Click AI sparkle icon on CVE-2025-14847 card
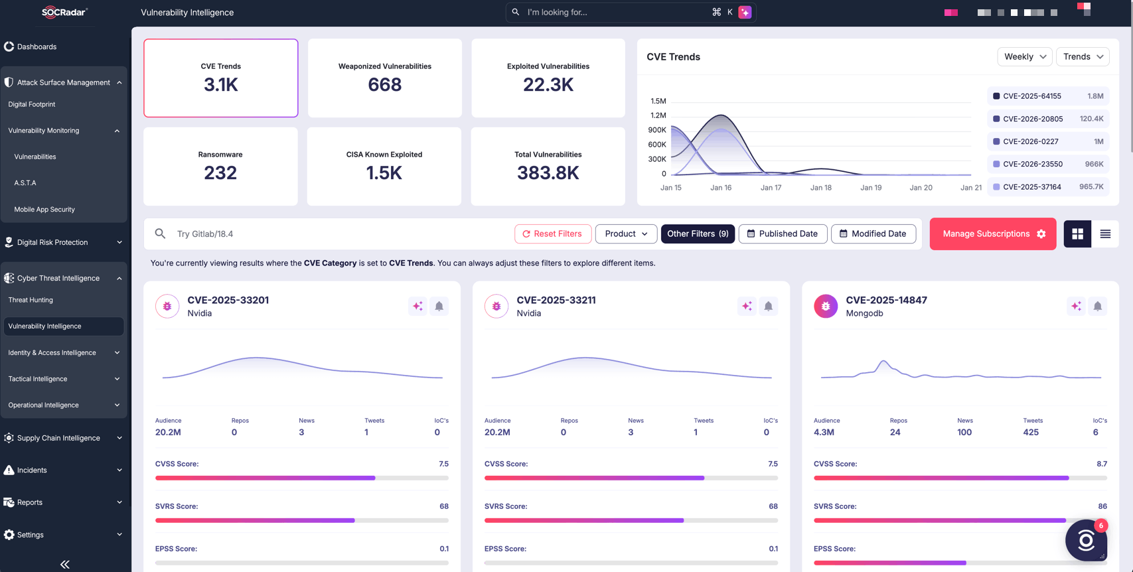This screenshot has width=1133, height=572. (1076, 306)
